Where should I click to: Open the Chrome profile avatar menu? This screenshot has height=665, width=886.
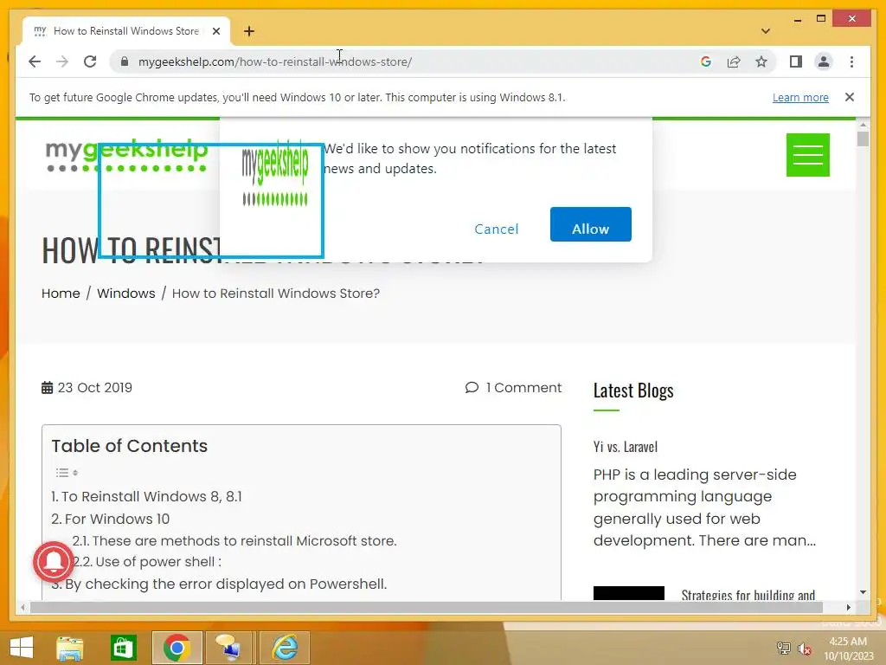tap(824, 61)
